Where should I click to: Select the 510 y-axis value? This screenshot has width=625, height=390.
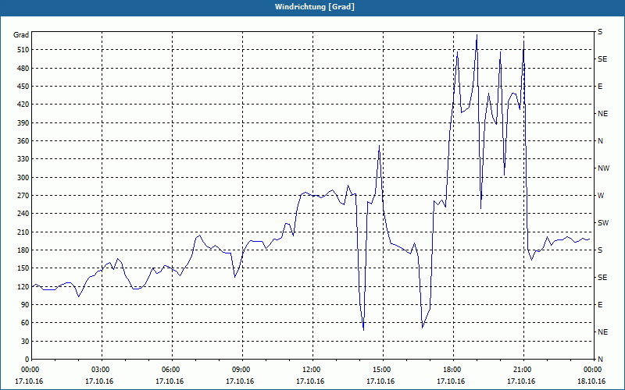[23, 50]
